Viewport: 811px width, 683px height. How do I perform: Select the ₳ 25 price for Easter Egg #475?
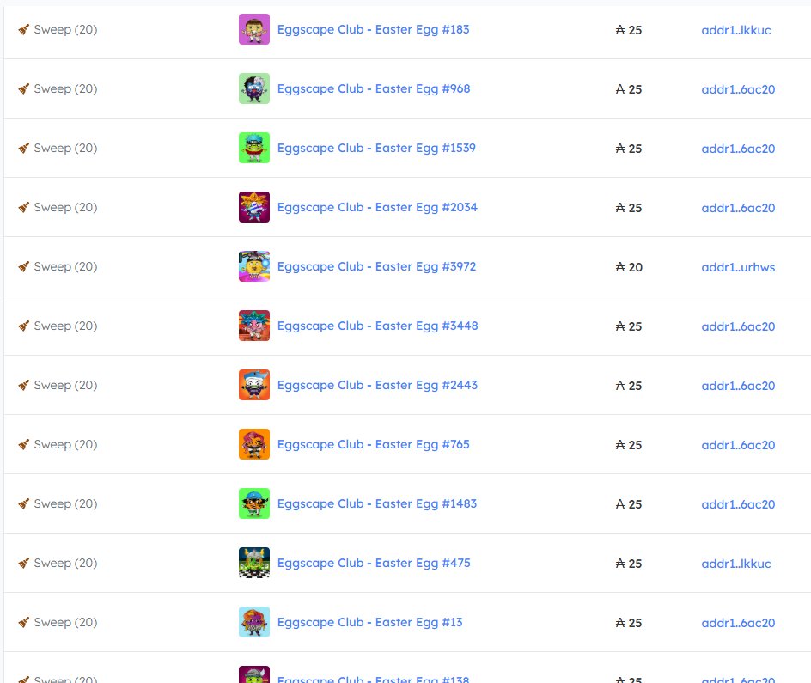[629, 564]
